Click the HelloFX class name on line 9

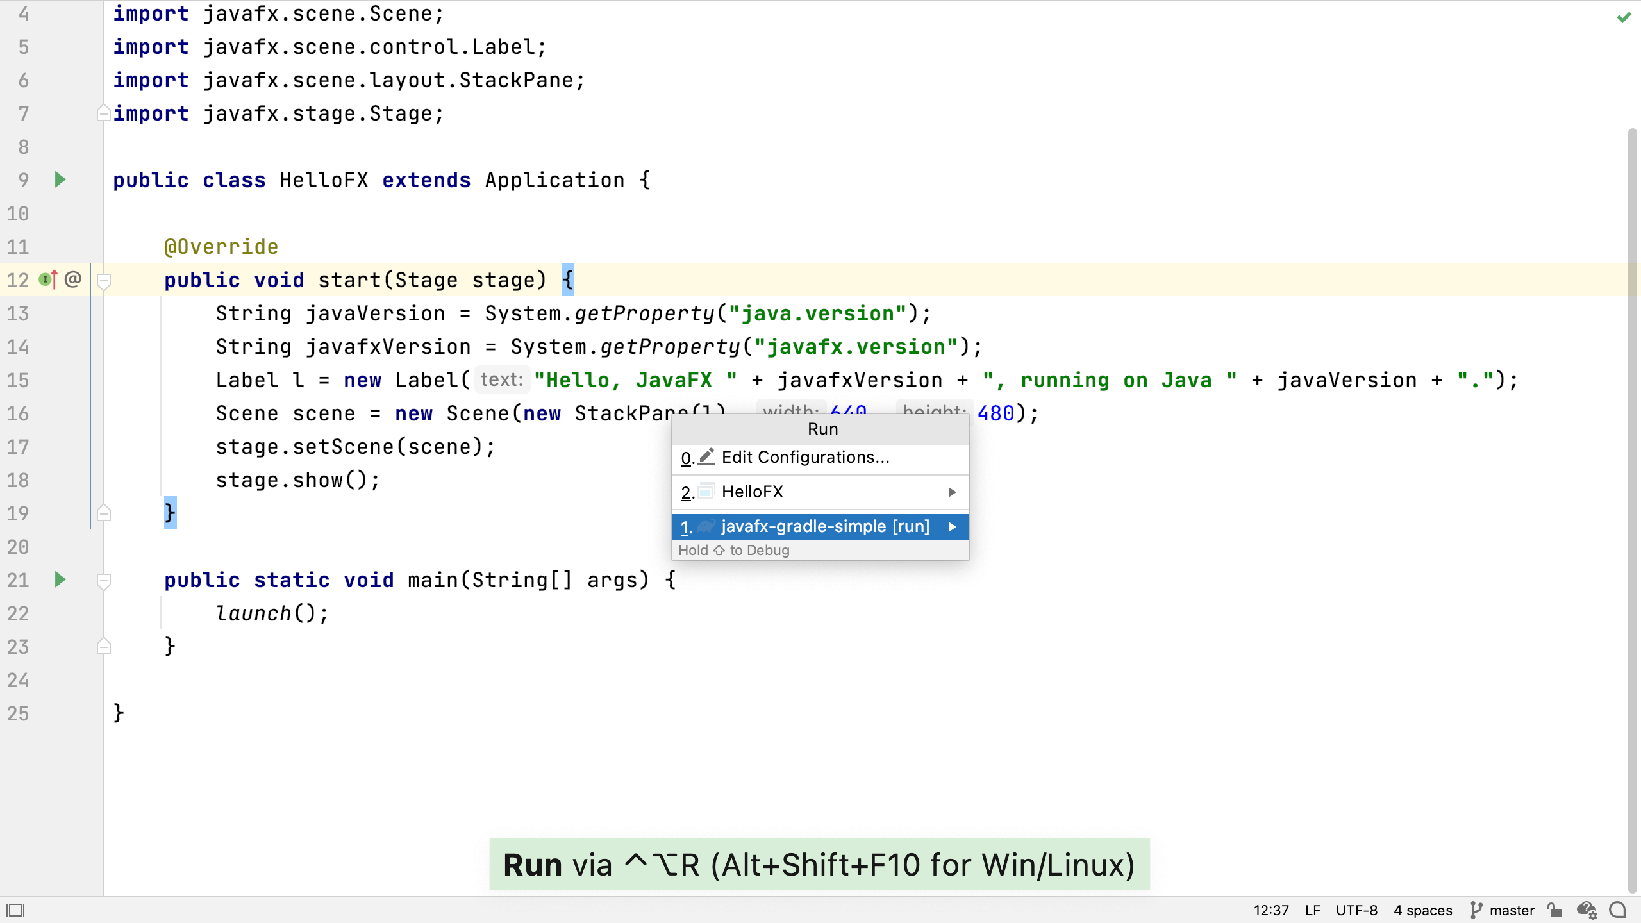pos(324,180)
